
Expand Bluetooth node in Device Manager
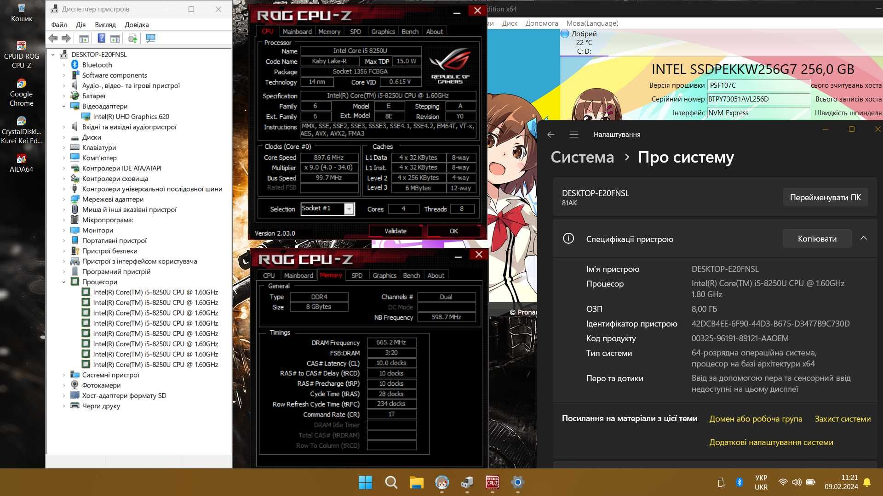(64, 65)
